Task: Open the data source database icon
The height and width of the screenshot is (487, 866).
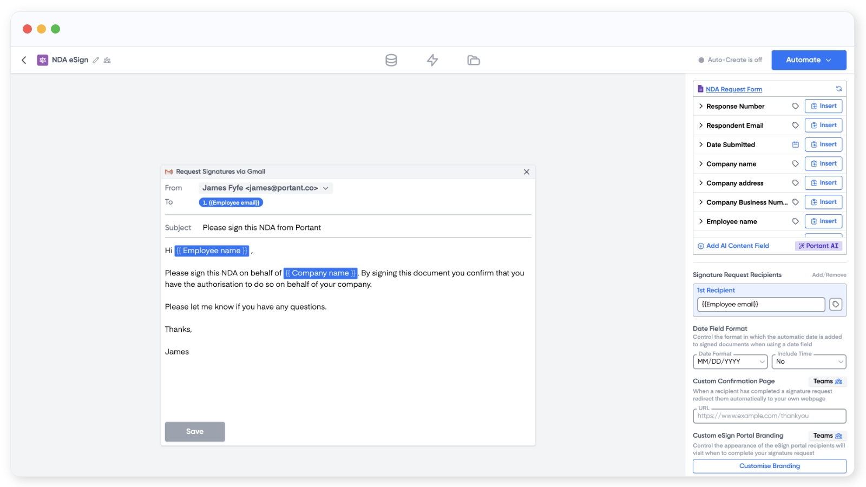Action: pos(391,60)
